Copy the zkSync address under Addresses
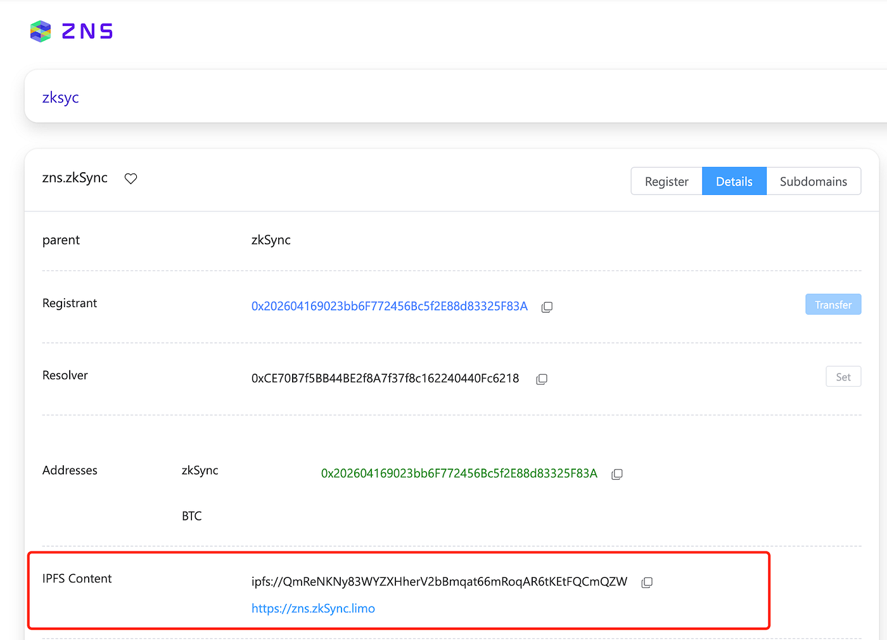Screen dimensions: 887x640 (617, 474)
